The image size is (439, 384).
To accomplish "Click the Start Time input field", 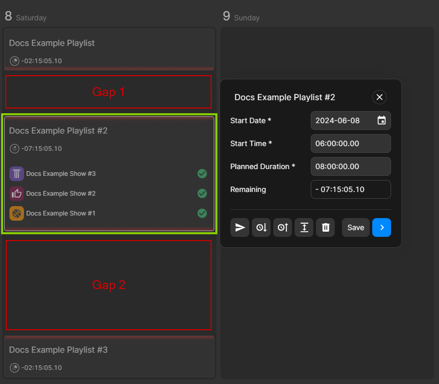I will coord(350,143).
